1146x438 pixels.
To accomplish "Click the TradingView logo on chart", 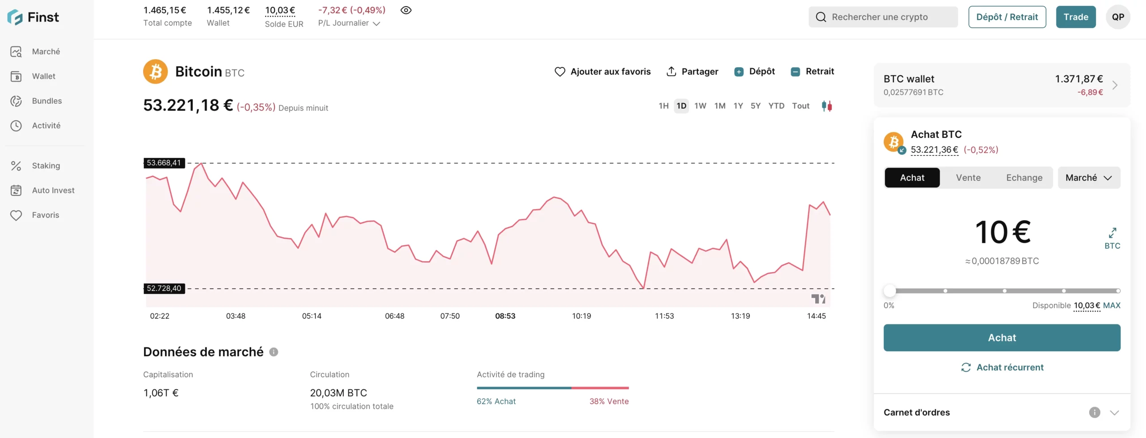I will tap(818, 299).
